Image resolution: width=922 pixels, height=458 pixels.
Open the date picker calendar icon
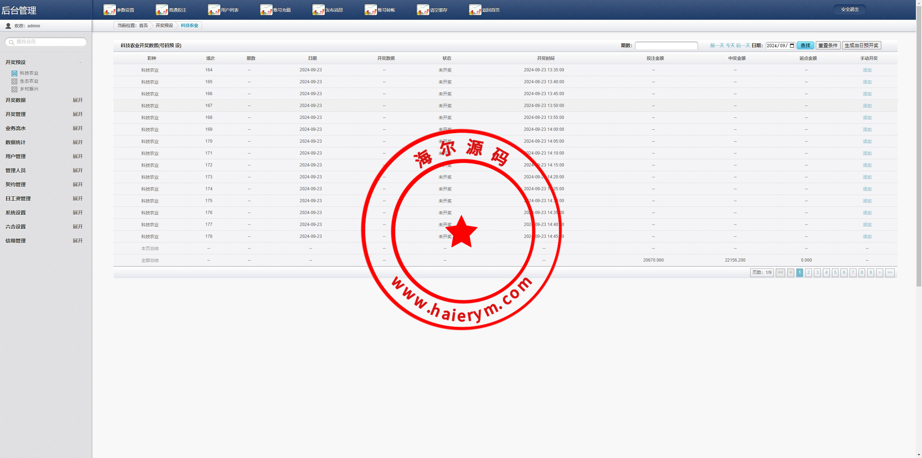coord(792,45)
